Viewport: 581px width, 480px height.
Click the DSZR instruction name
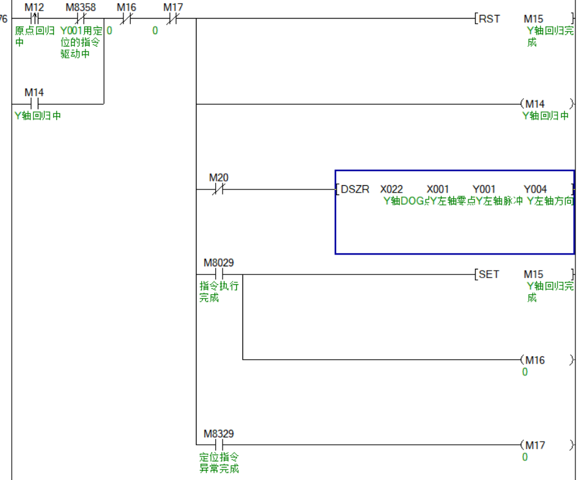point(355,190)
